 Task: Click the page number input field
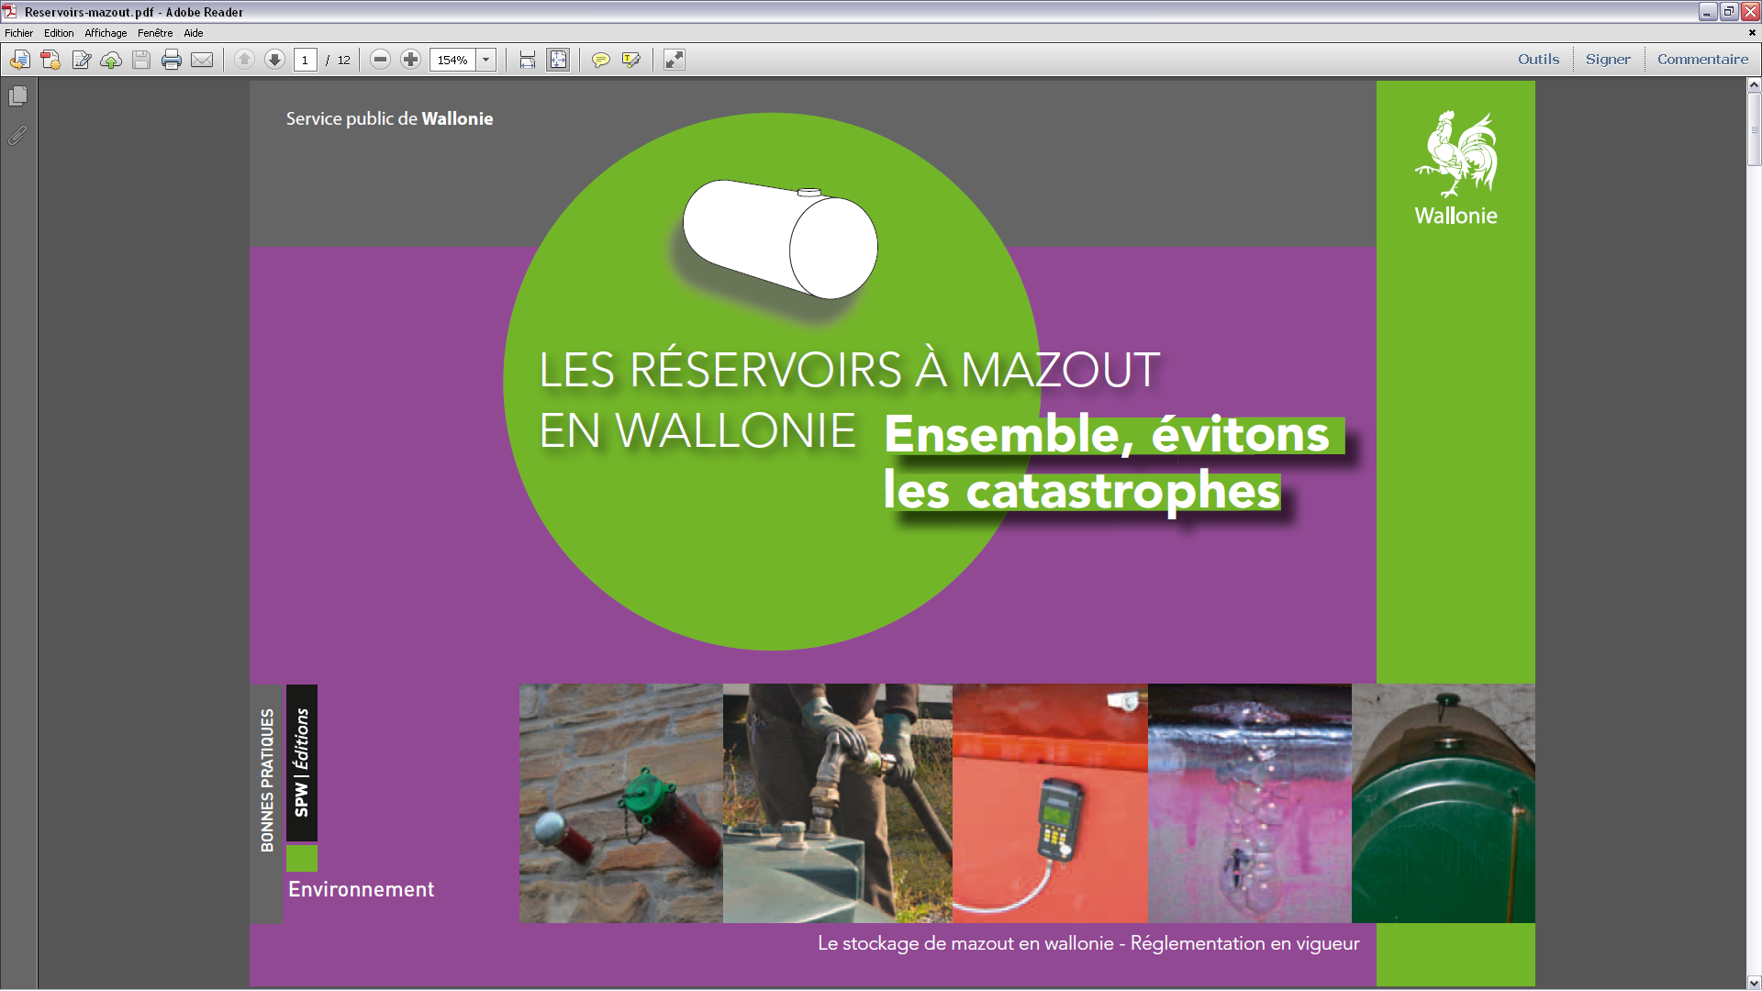pos(306,60)
